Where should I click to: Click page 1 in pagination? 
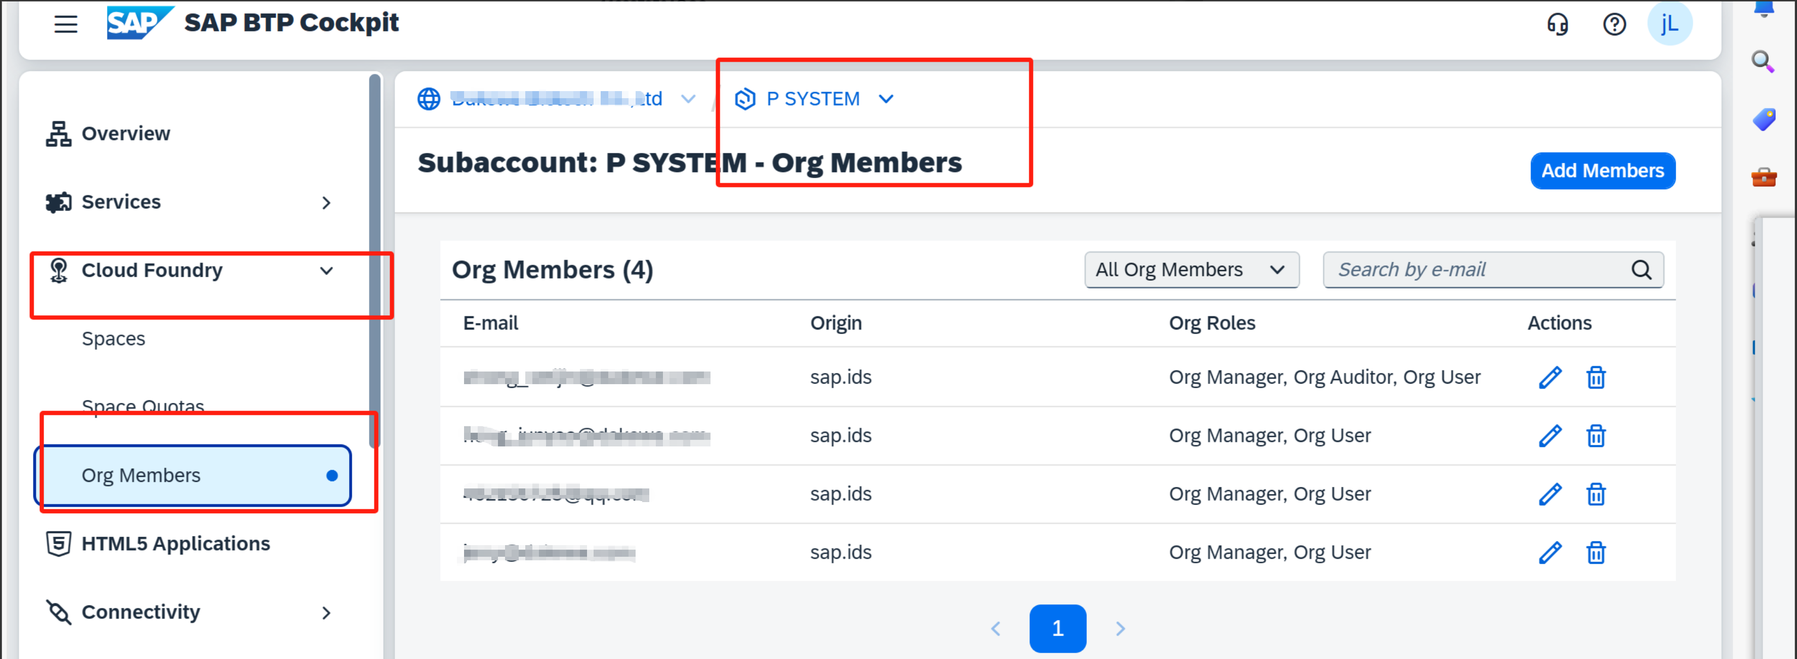tap(1058, 628)
